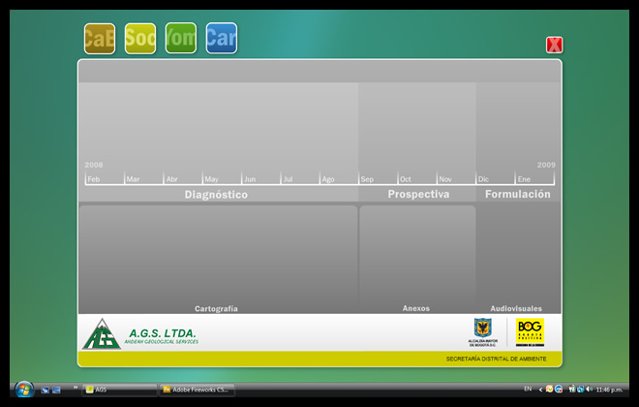Click the olive 'CaB' icon button
The height and width of the screenshot is (407, 639).
[x=100, y=39]
